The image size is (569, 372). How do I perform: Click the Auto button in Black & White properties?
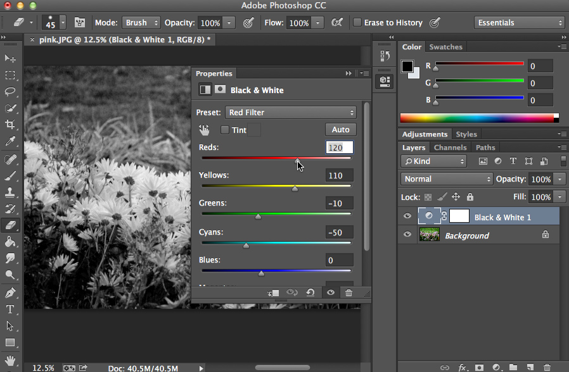click(340, 129)
